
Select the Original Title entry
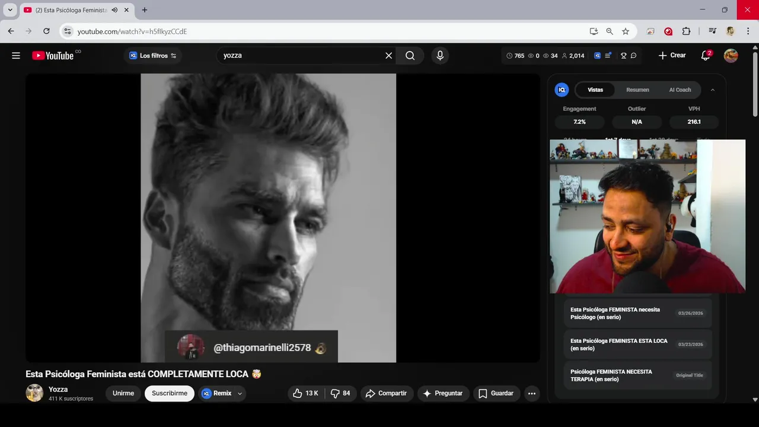[637, 375]
